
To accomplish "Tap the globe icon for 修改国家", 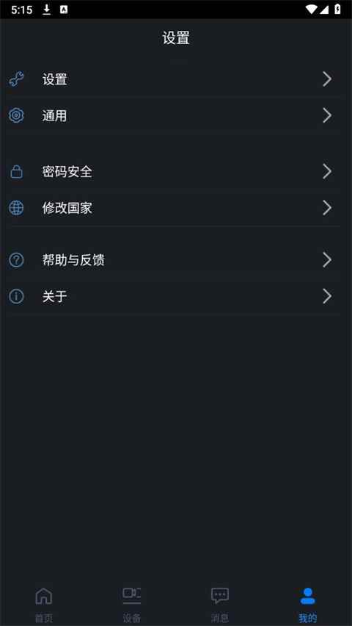I will [x=16, y=208].
